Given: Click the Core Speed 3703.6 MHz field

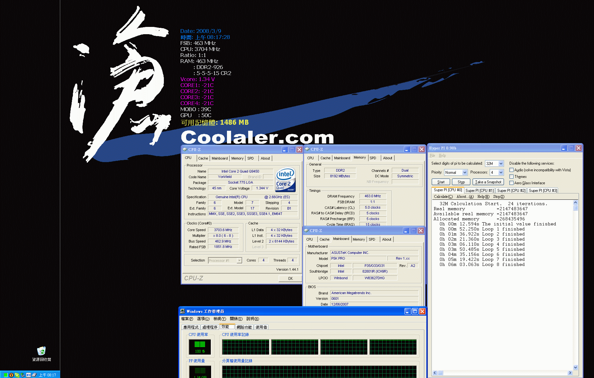Looking at the screenshot, I should pyautogui.click(x=223, y=230).
